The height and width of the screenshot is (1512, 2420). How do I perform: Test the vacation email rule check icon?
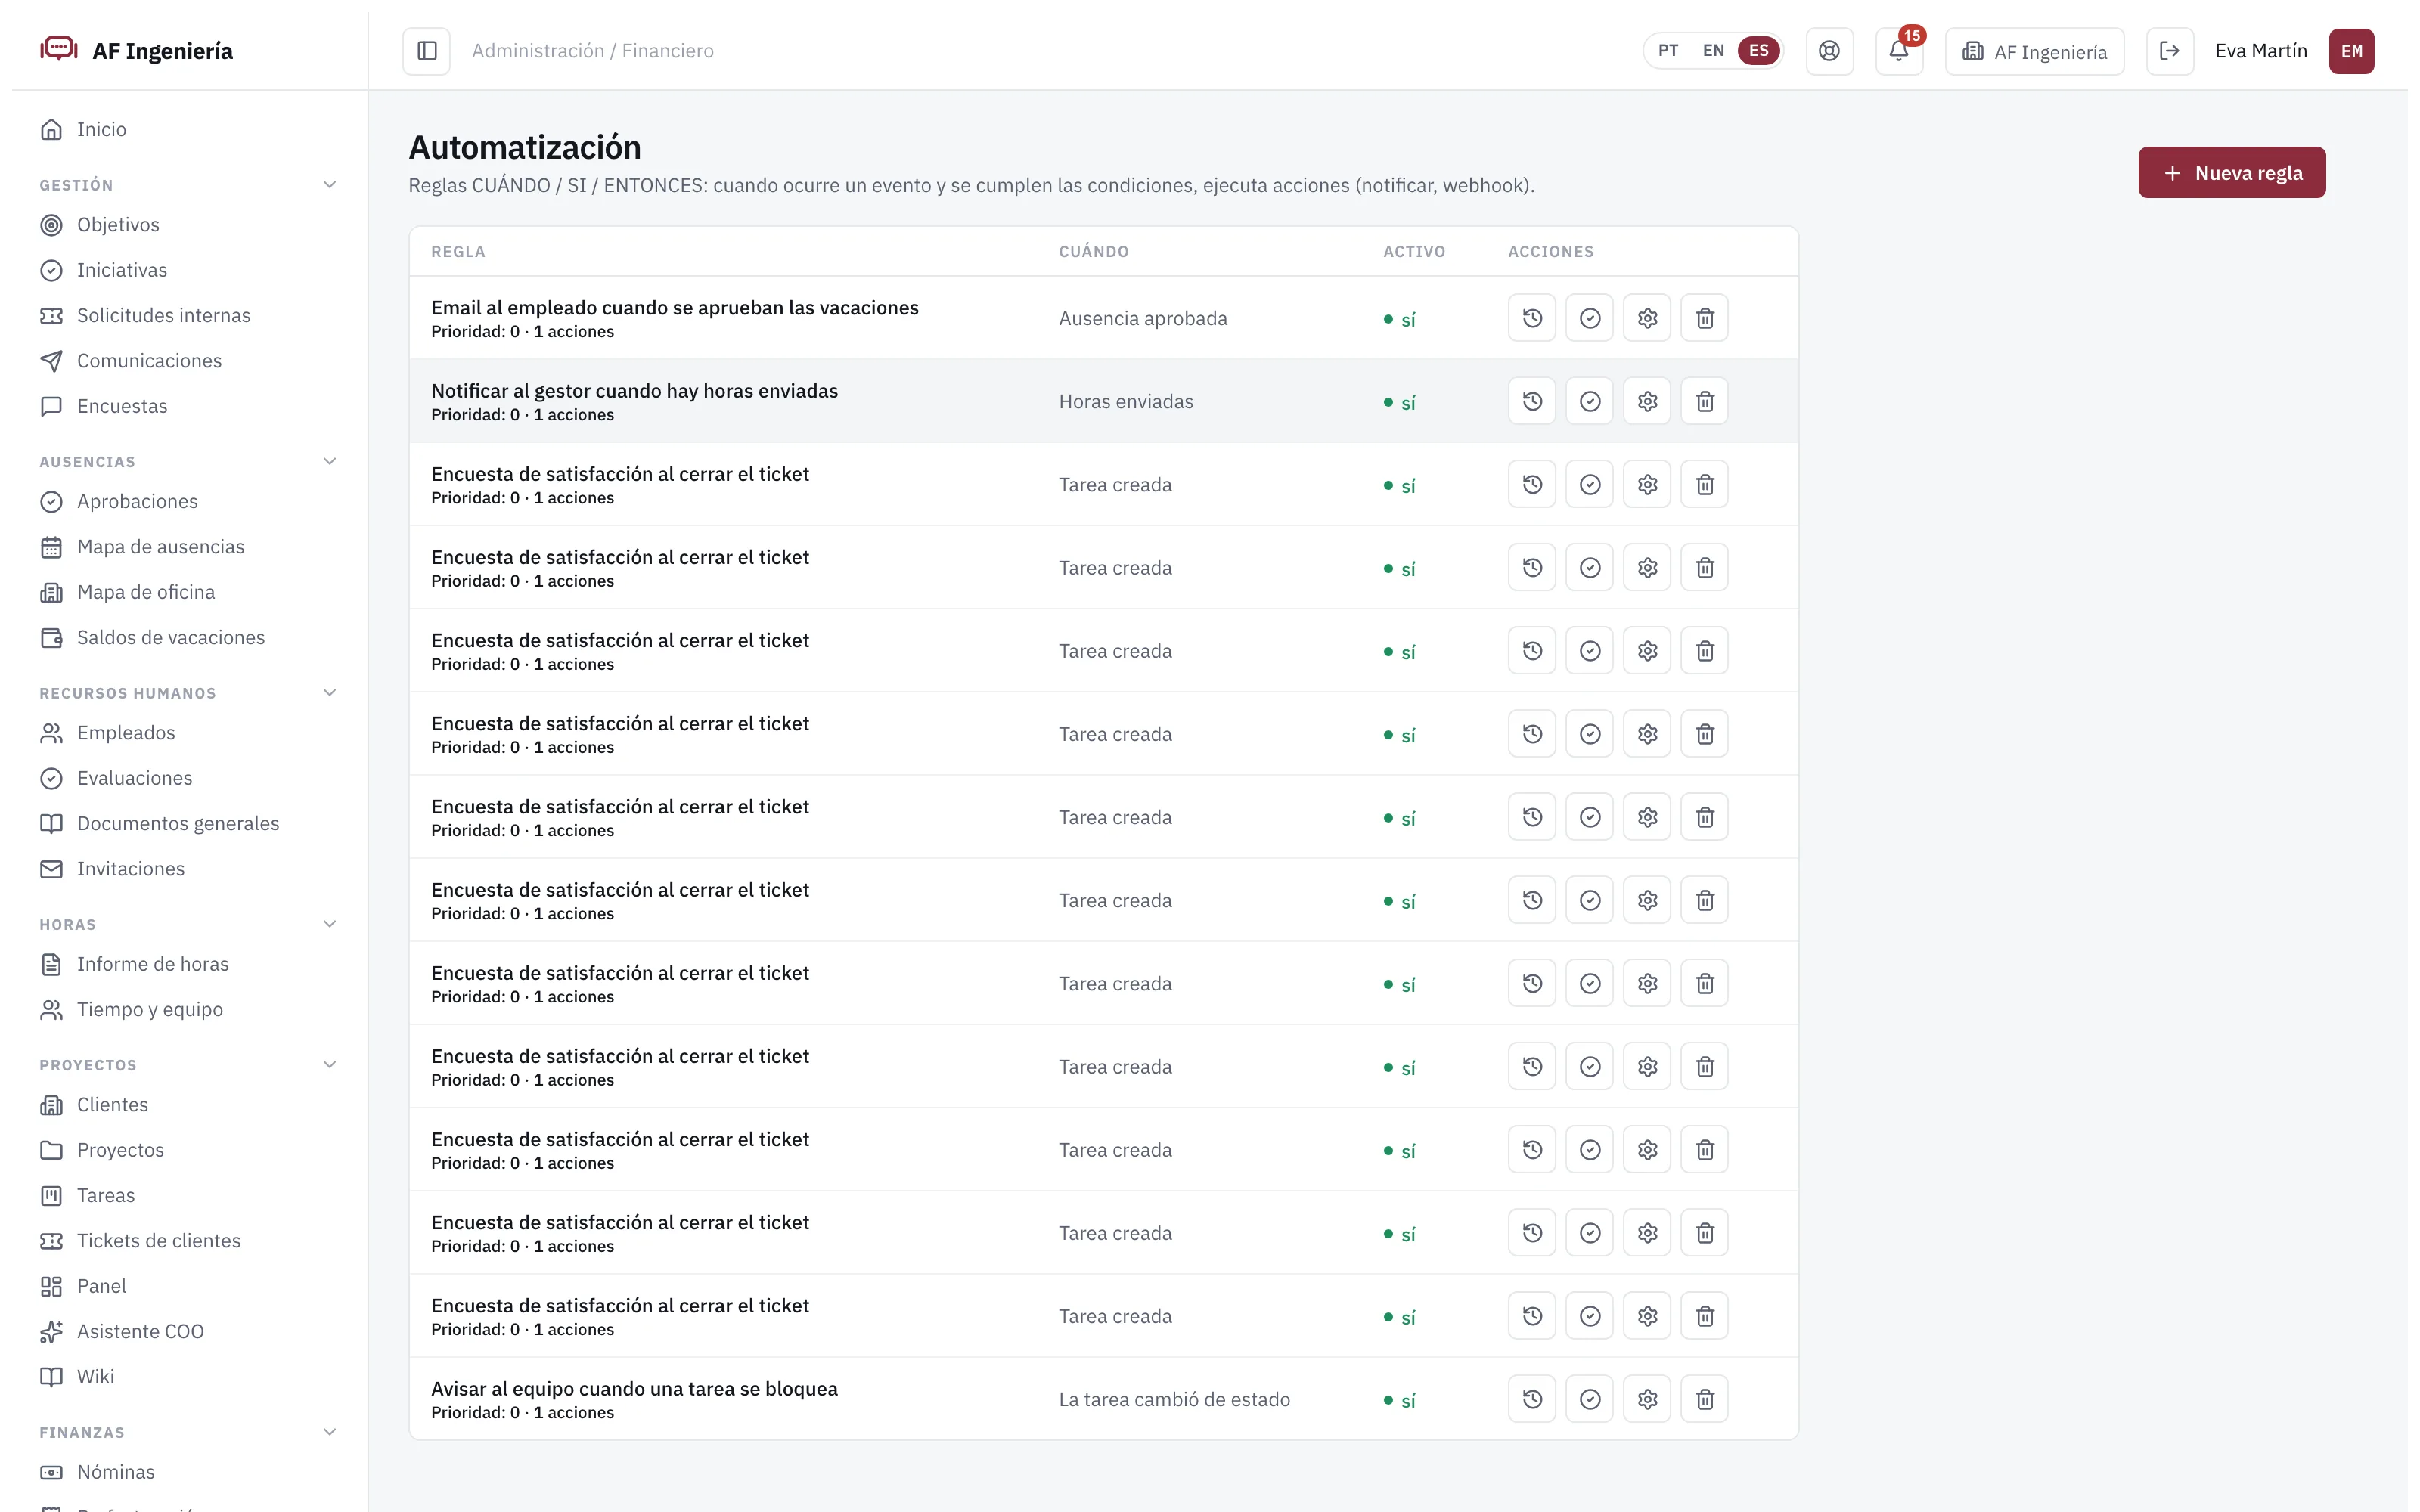click(1590, 318)
